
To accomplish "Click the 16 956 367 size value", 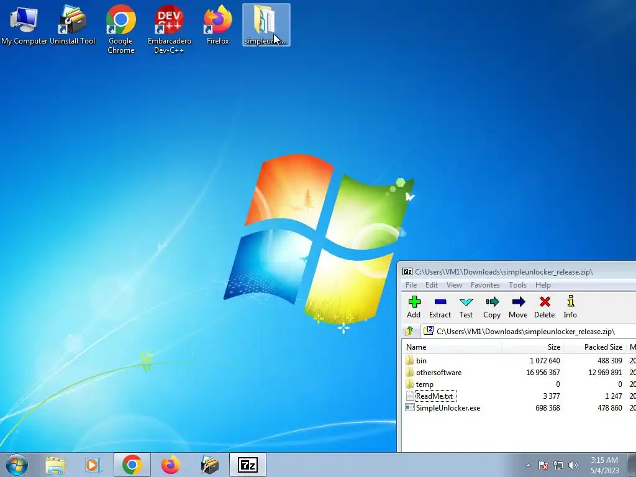I will click(543, 373).
